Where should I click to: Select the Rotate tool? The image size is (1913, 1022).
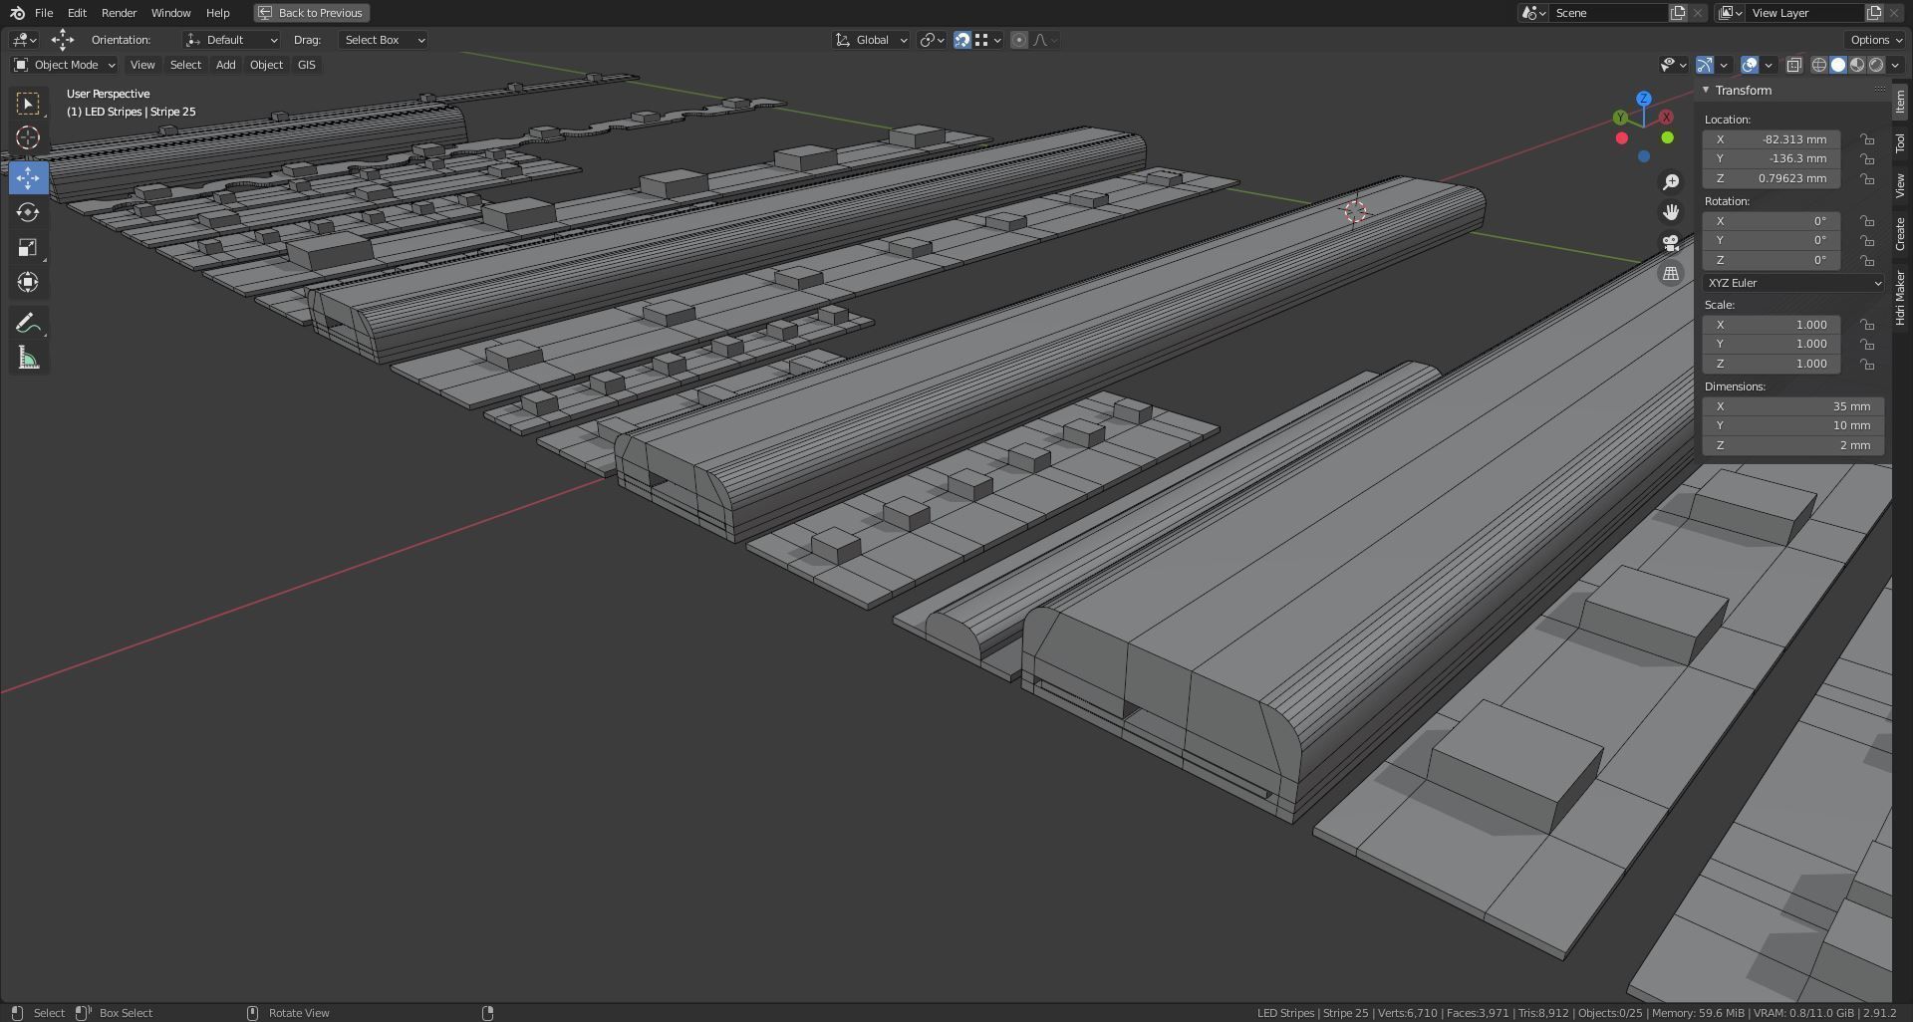[28, 212]
